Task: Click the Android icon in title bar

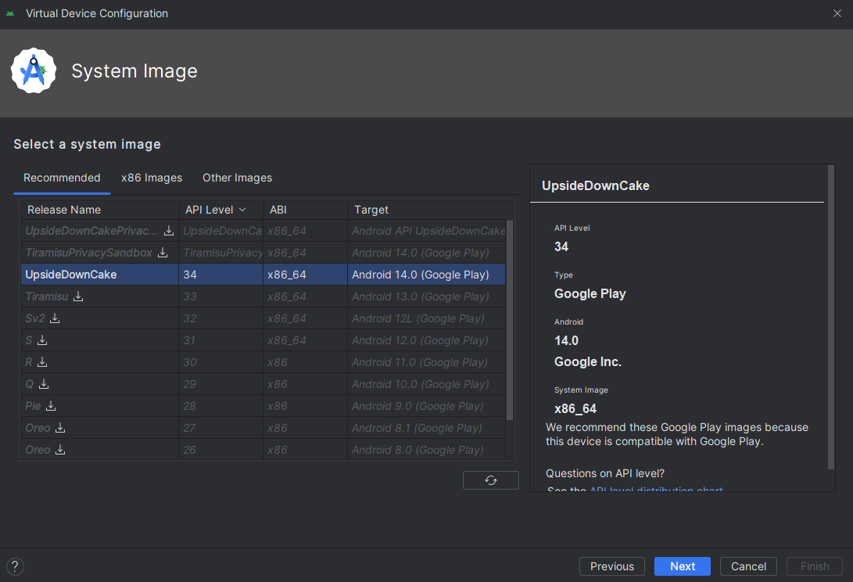Action: [x=10, y=13]
